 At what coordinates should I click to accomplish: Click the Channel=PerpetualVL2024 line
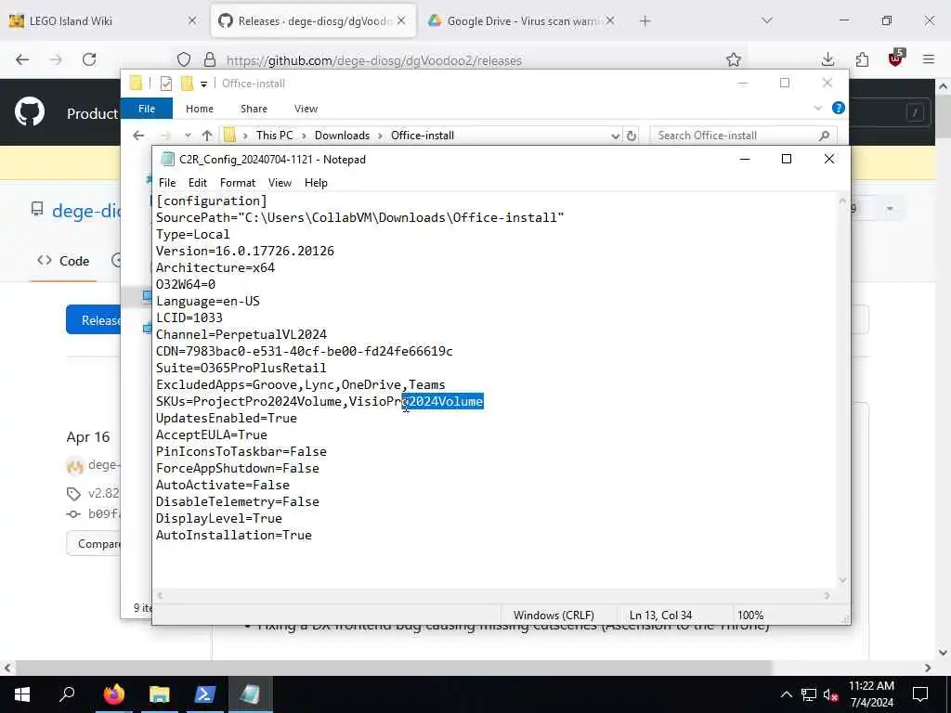point(241,334)
